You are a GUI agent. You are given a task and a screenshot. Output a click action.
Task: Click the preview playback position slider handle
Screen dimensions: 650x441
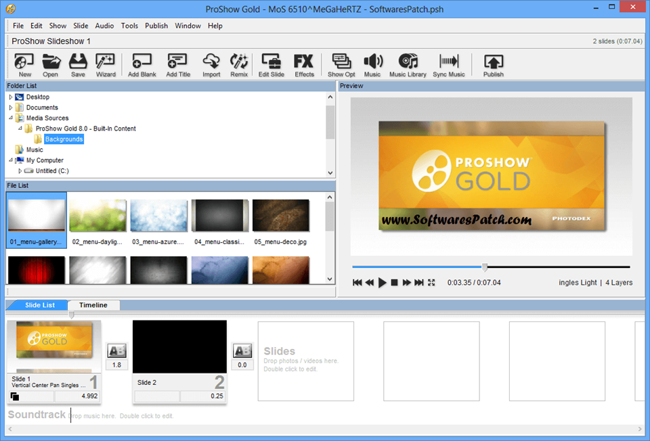click(x=484, y=267)
